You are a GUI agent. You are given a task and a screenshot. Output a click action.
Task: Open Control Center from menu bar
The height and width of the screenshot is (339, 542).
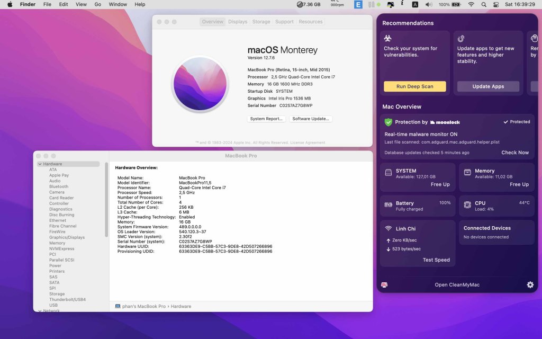(x=495, y=4)
